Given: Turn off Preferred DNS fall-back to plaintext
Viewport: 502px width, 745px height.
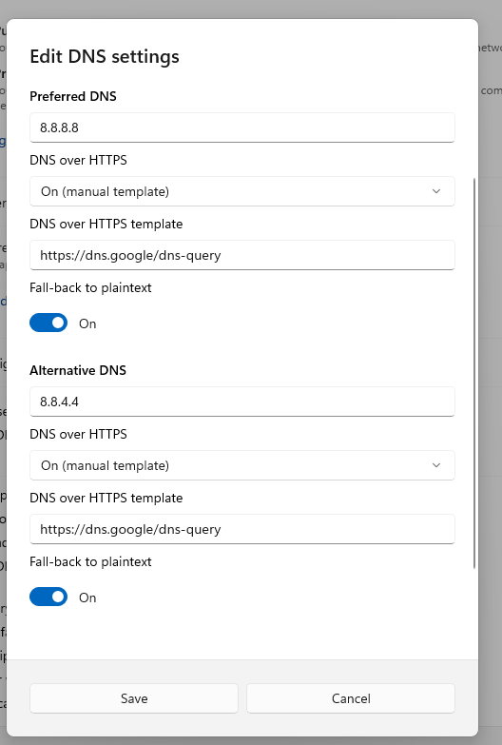Looking at the screenshot, I should (48, 323).
